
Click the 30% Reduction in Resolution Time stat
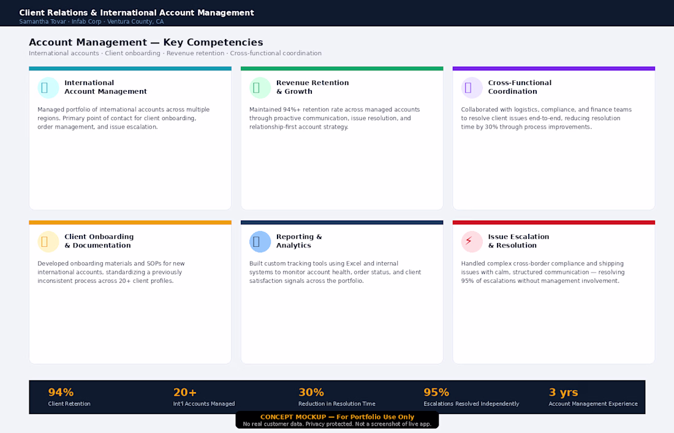(x=337, y=397)
